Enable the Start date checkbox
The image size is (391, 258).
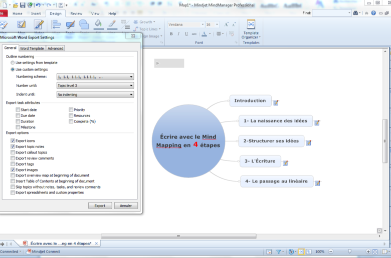(x=18, y=109)
